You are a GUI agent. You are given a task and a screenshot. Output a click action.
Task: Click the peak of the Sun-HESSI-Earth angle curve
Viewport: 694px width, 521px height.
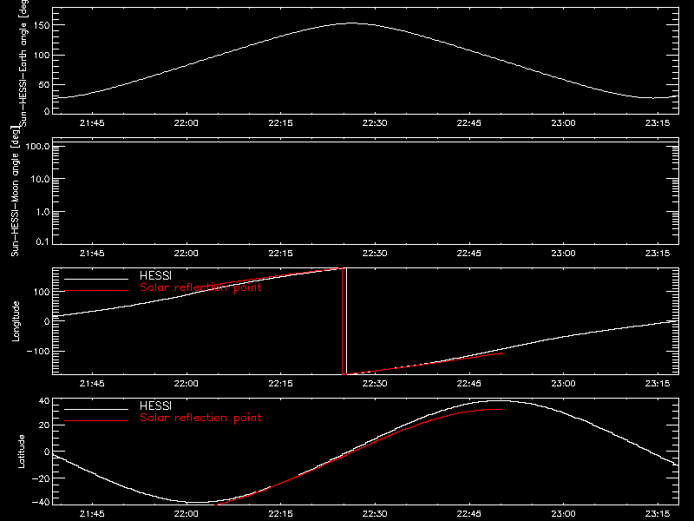click(x=352, y=23)
